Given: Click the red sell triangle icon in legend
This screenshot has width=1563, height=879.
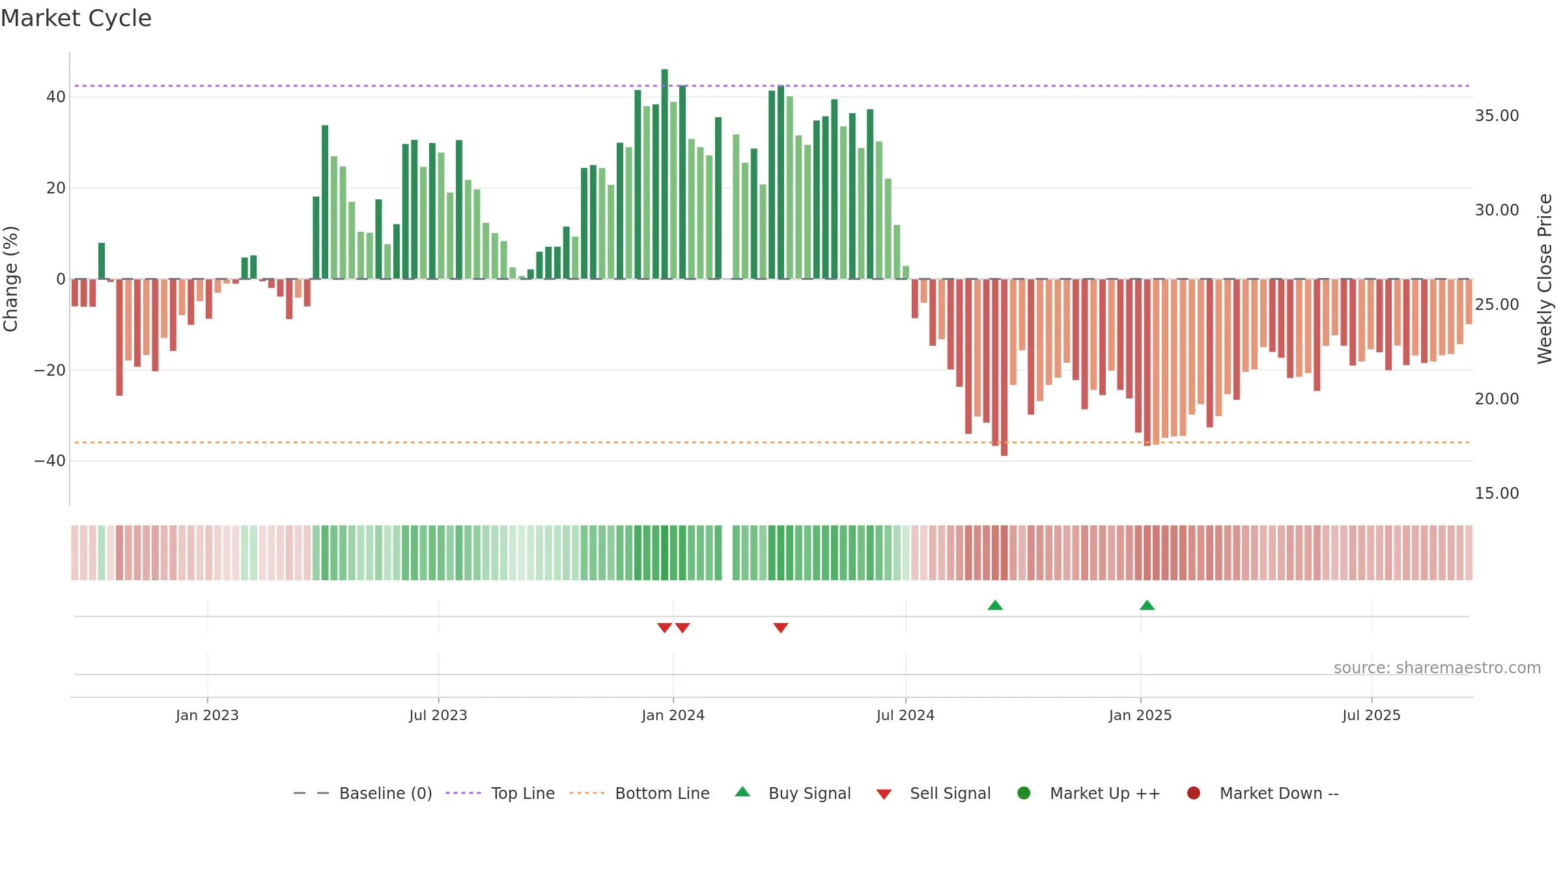Looking at the screenshot, I should coord(884,794).
